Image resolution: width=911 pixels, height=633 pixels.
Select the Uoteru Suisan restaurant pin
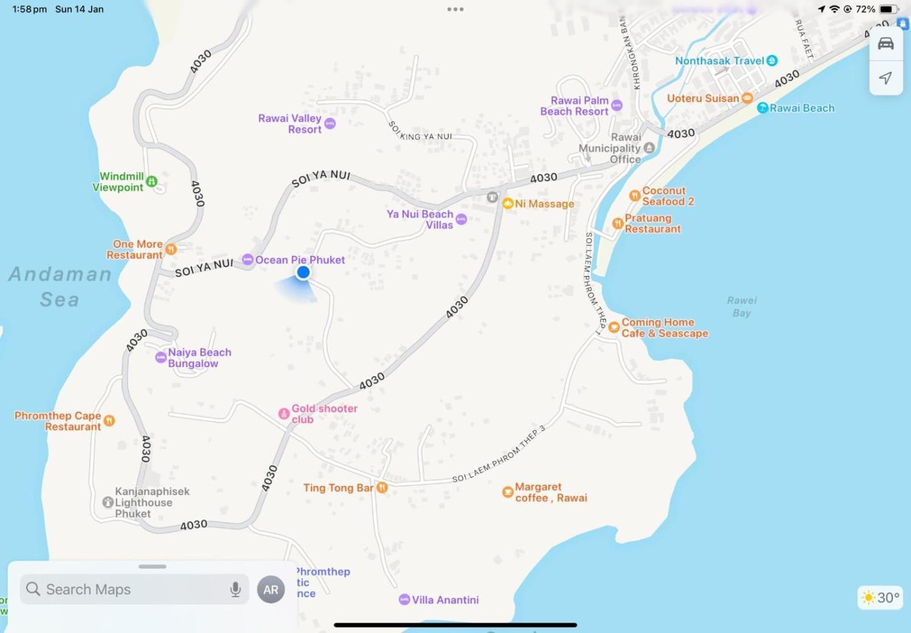pyautogui.click(x=747, y=98)
